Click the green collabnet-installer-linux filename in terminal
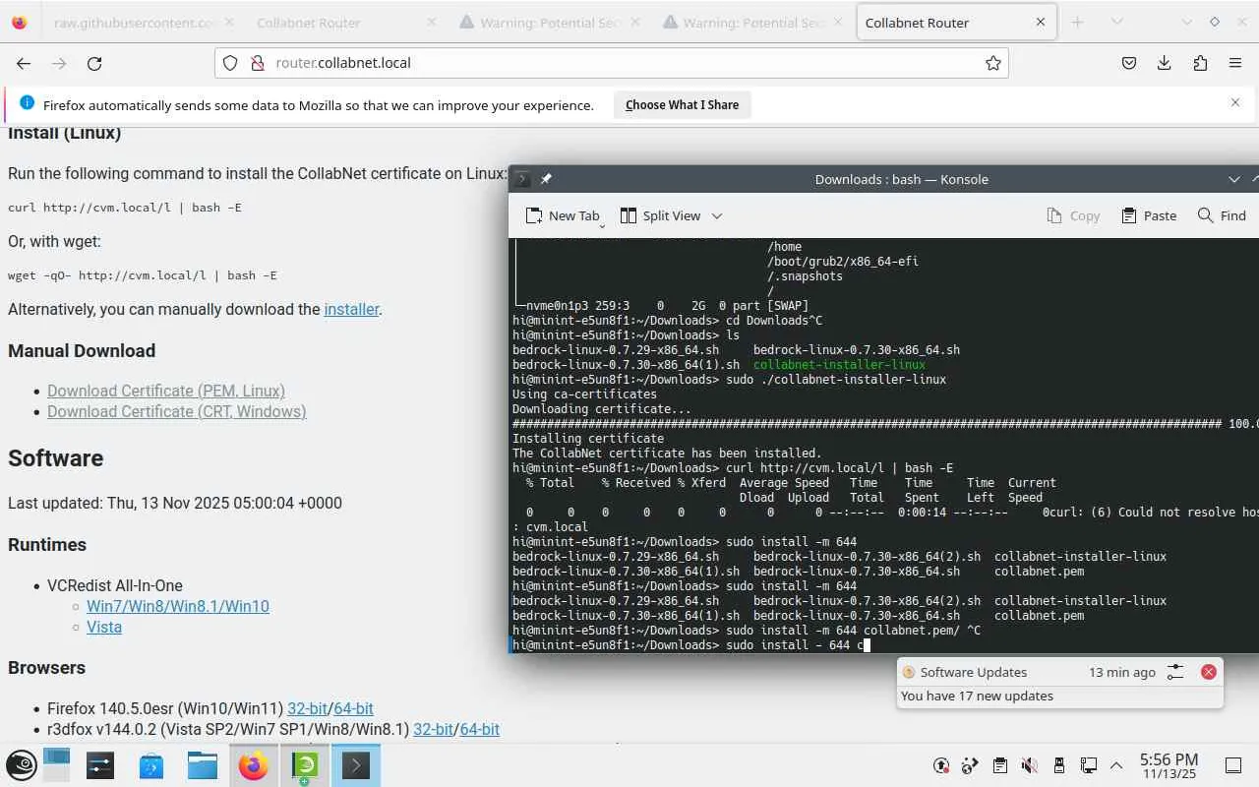 839,364
